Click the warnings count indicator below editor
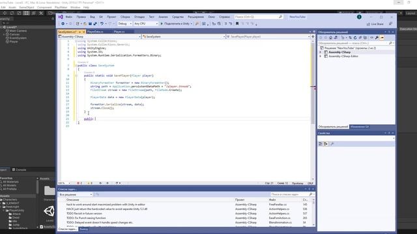Image resolution: width=417 pixels, height=234 pixels. point(90,183)
